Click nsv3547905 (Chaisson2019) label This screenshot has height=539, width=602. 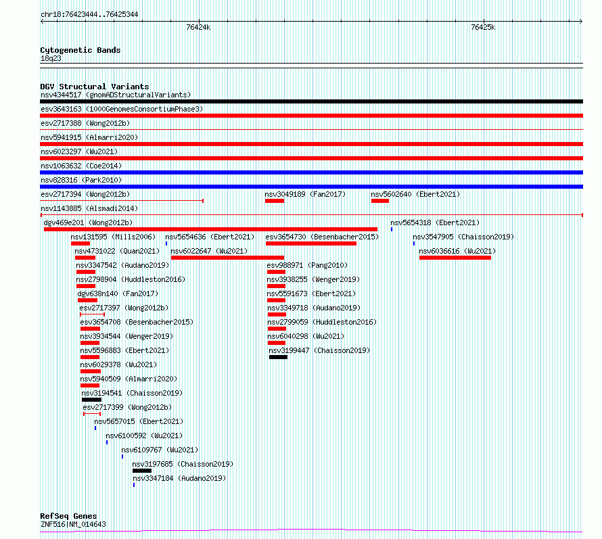click(463, 237)
